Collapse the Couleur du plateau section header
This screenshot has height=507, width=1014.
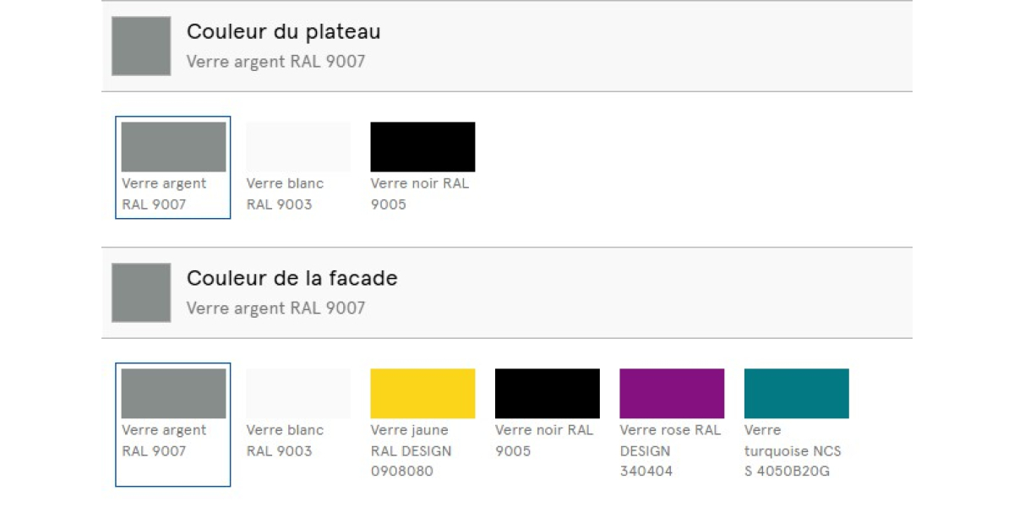point(507,46)
